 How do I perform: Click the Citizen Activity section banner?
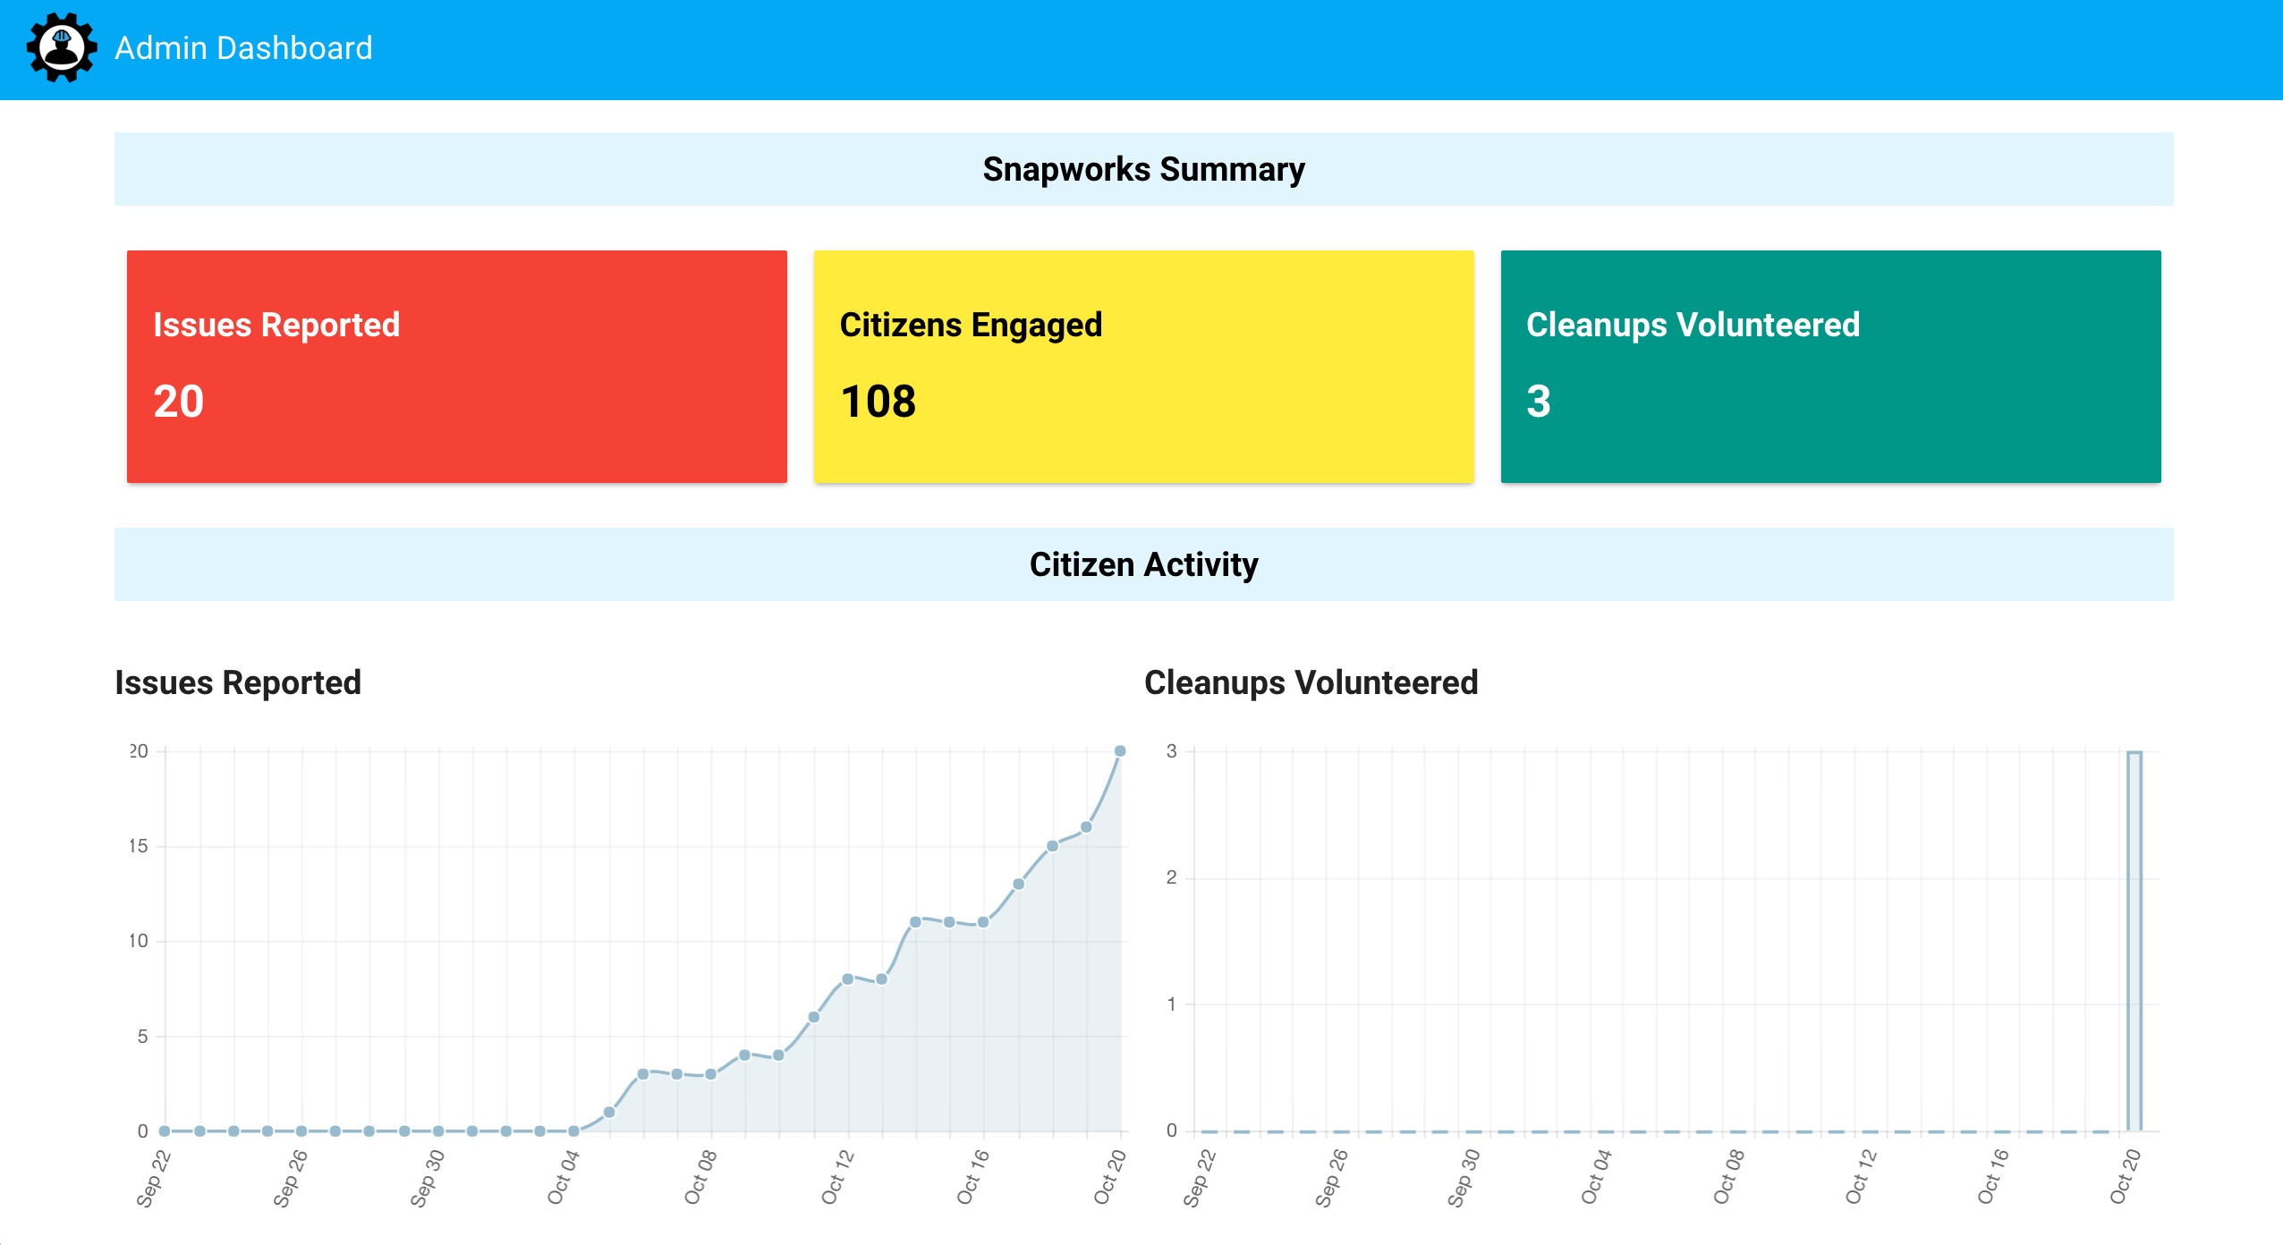pyautogui.click(x=1143, y=564)
